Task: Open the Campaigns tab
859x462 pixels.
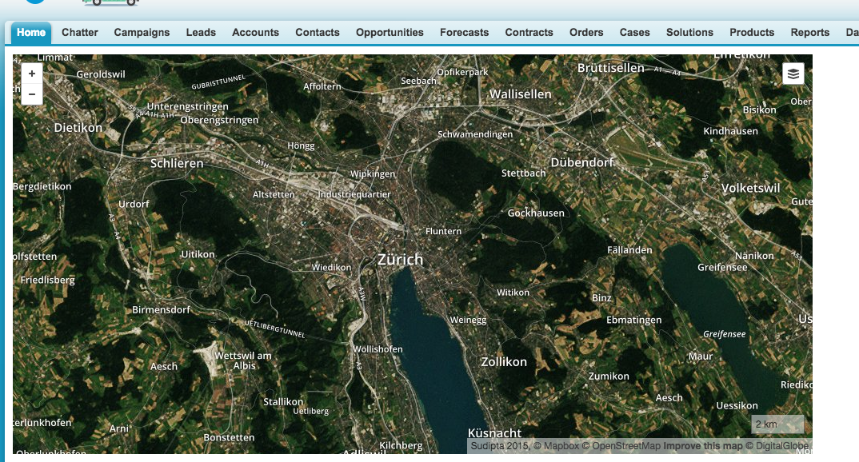Action: coord(142,33)
